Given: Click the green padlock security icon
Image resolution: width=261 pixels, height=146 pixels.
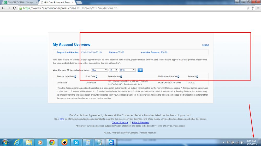Looking at the screenshot, I should click(x=20, y=8).
